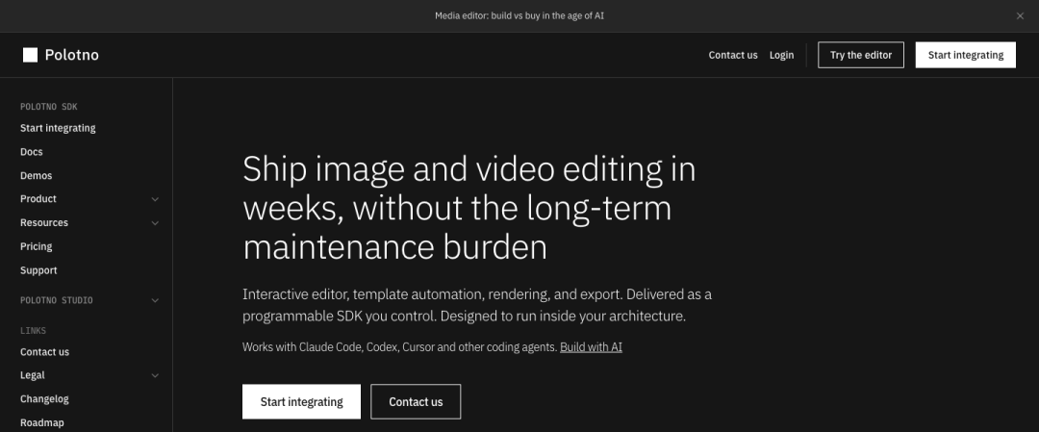Expand the Polotno Studio section chevron
The height and width of the screenshot is (432, 1039).
click(155, 300)
